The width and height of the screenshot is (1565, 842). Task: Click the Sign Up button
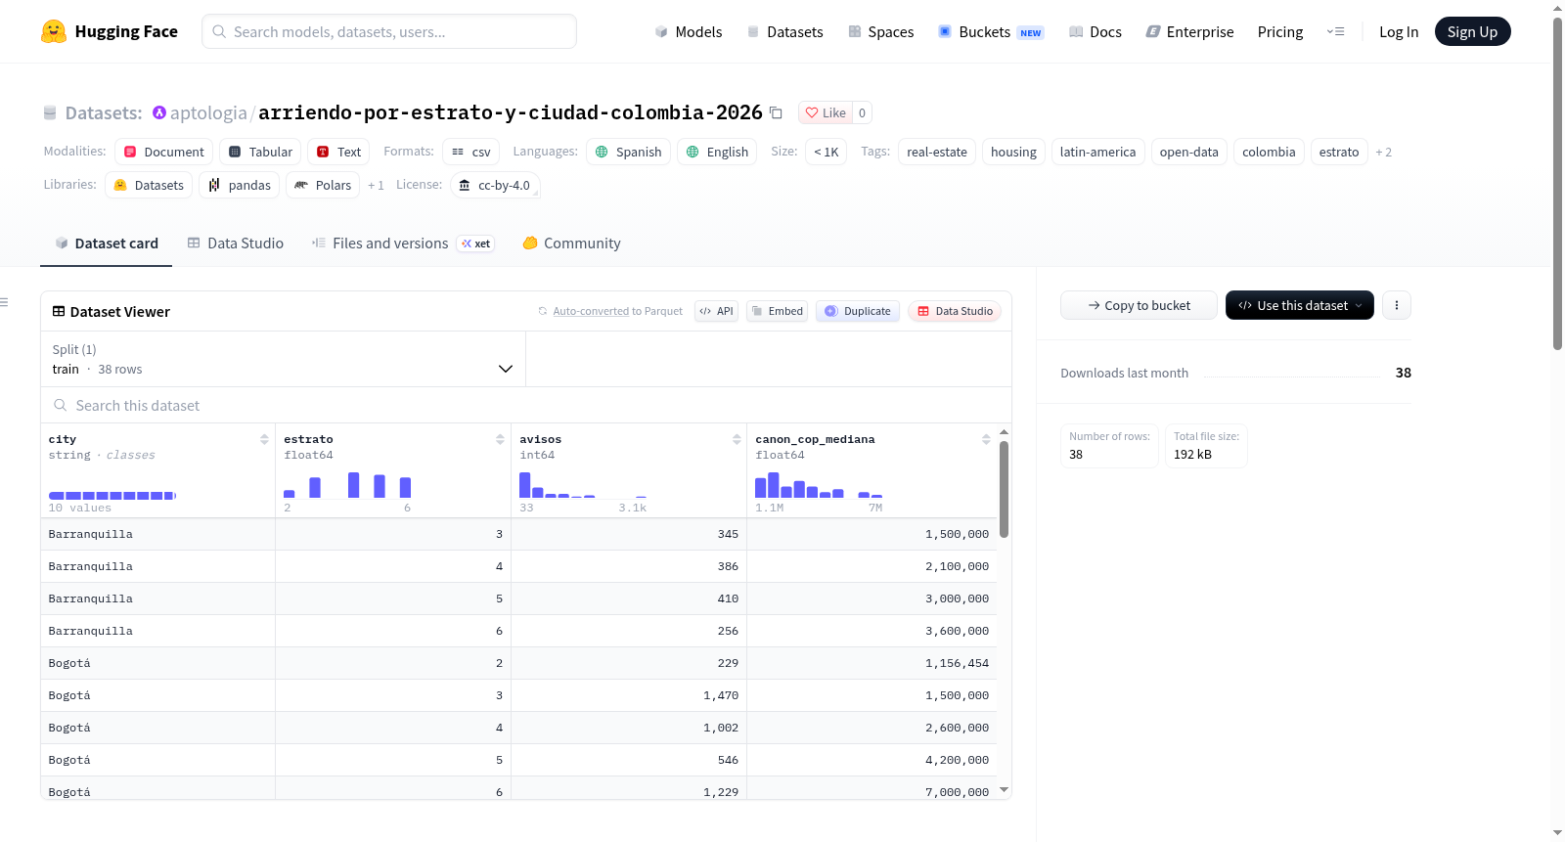pos(1472,31)
